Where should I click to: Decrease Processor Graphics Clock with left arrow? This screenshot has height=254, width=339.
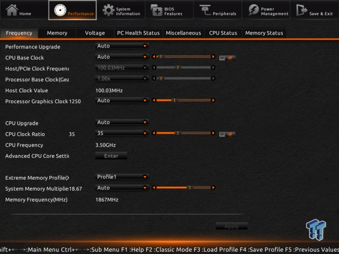(x=154, y=100)
